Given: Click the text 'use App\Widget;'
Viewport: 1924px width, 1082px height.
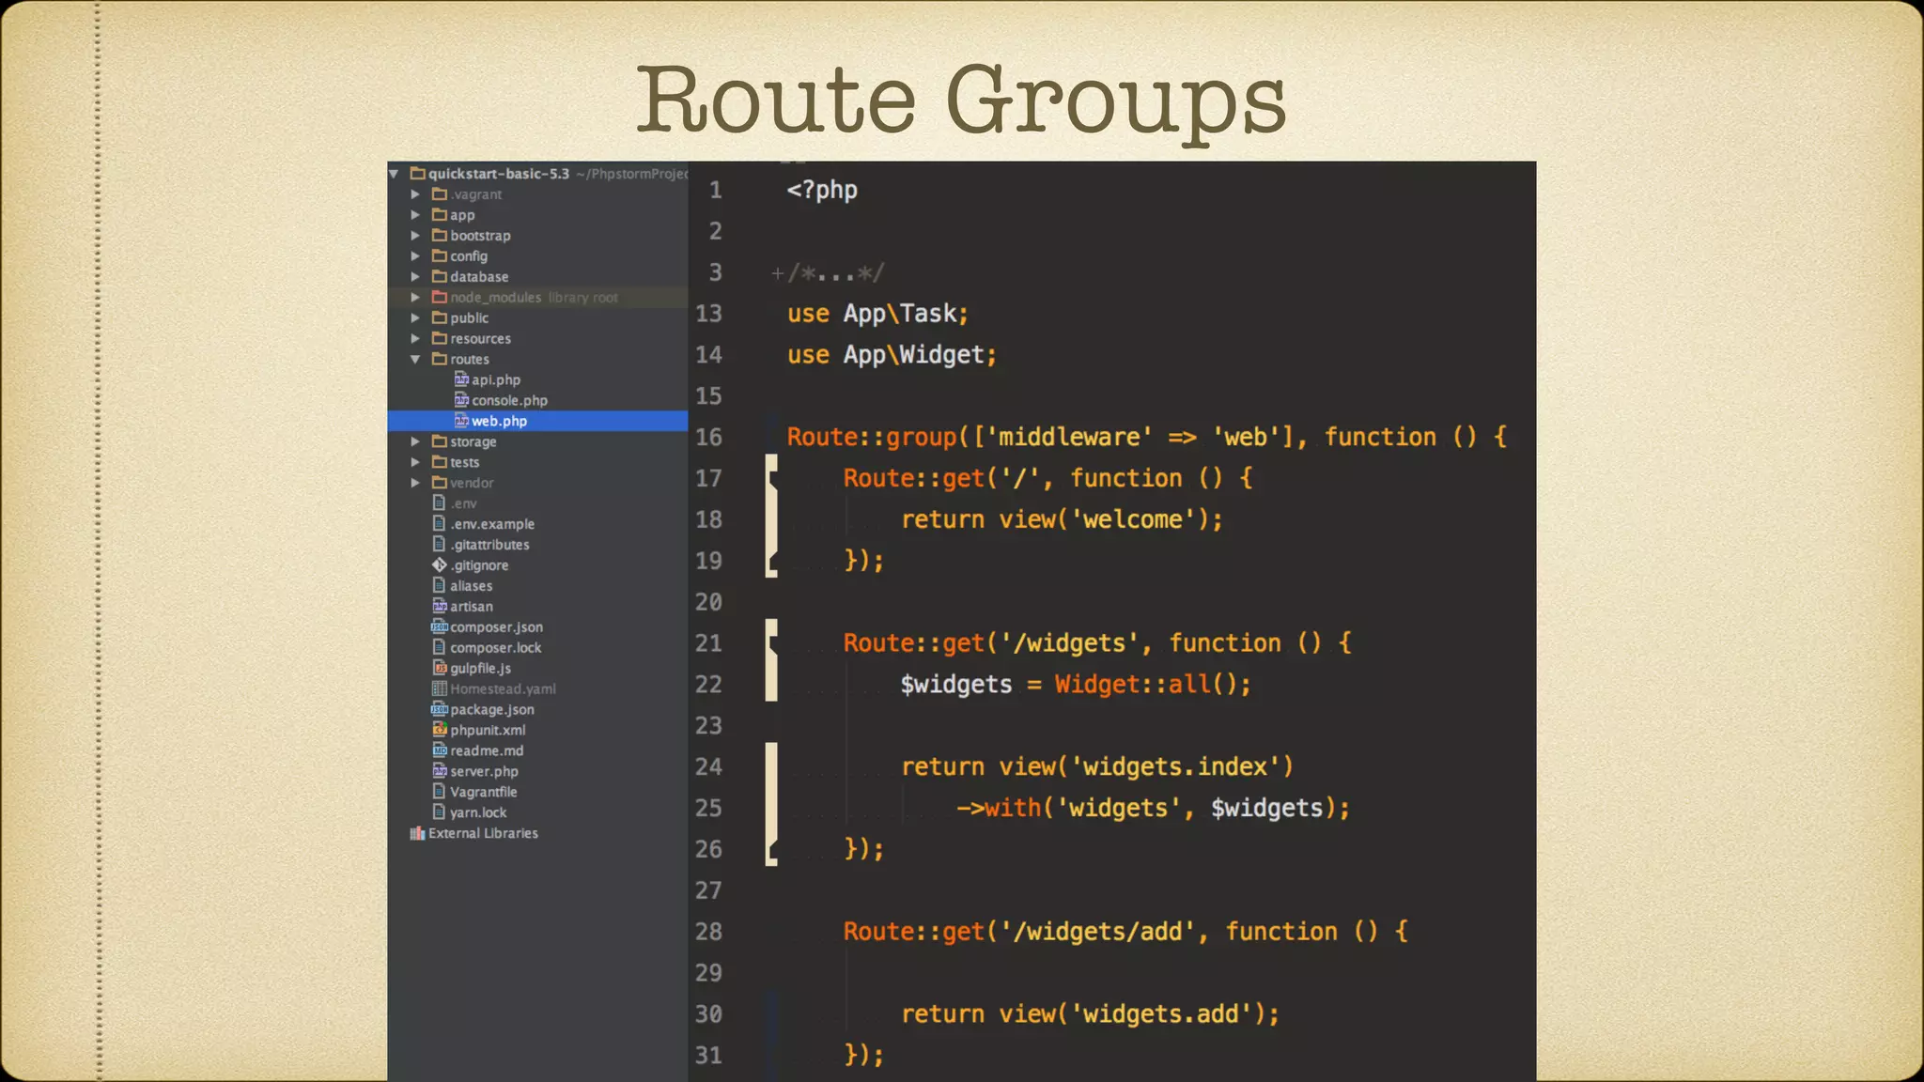Looking at the screenshot, I should coord(892,355).
